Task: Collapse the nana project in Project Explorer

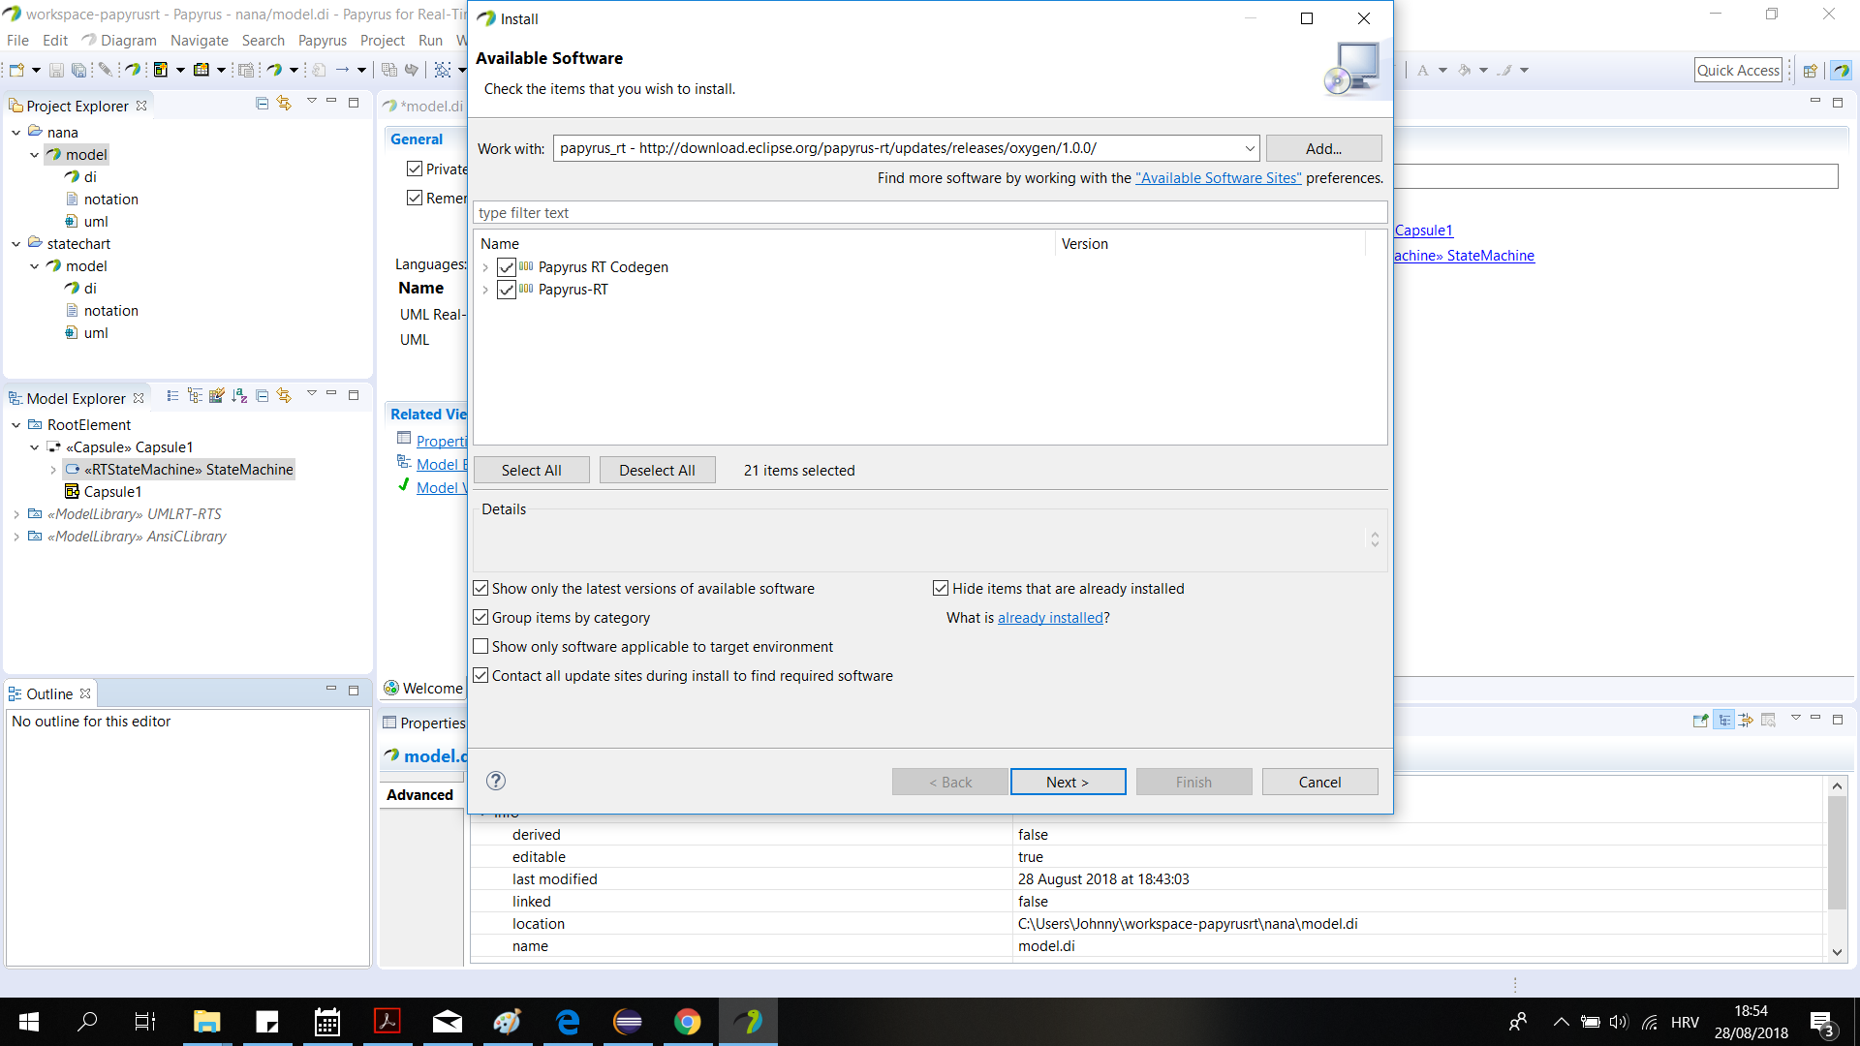Action: point(15,133)
